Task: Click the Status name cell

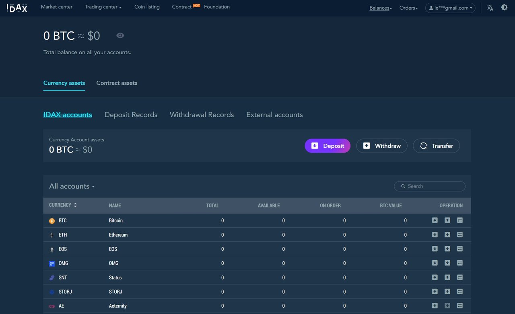Action: pyautogui.click(x=115, y=277)
